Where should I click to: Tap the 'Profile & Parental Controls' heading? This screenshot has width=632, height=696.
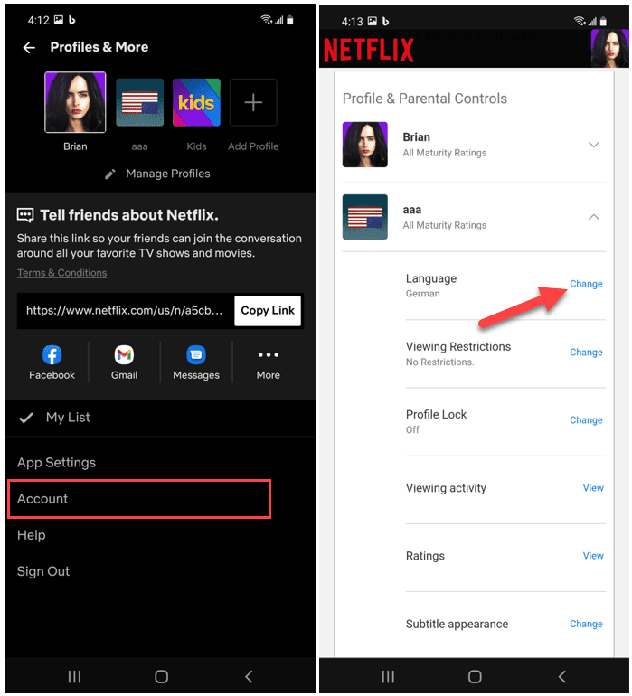click(425, 99)
